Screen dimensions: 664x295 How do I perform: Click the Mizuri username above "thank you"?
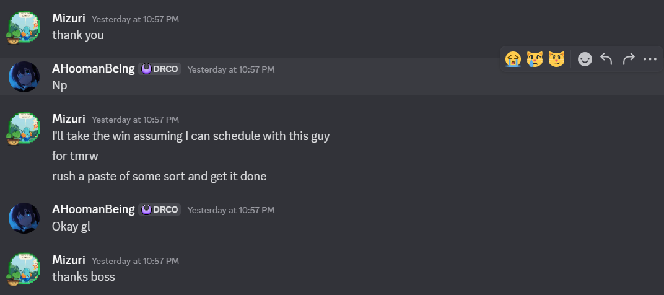tap(69, 19)
